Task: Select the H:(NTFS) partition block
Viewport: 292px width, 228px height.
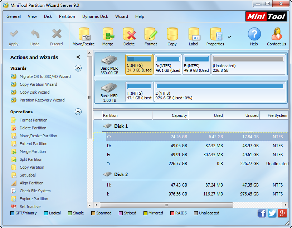Action: [139, 92]
